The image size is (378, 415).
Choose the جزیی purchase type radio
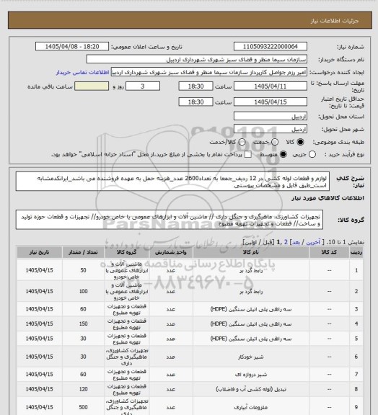[x=312, y=154]
